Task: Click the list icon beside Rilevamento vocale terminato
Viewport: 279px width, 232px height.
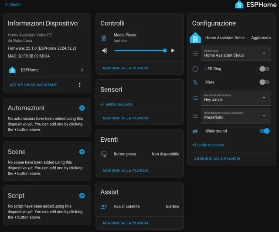Action: click(195, 116)
